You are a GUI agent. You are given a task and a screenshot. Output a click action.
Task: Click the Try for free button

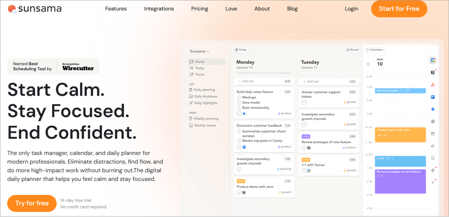(32, 203)
